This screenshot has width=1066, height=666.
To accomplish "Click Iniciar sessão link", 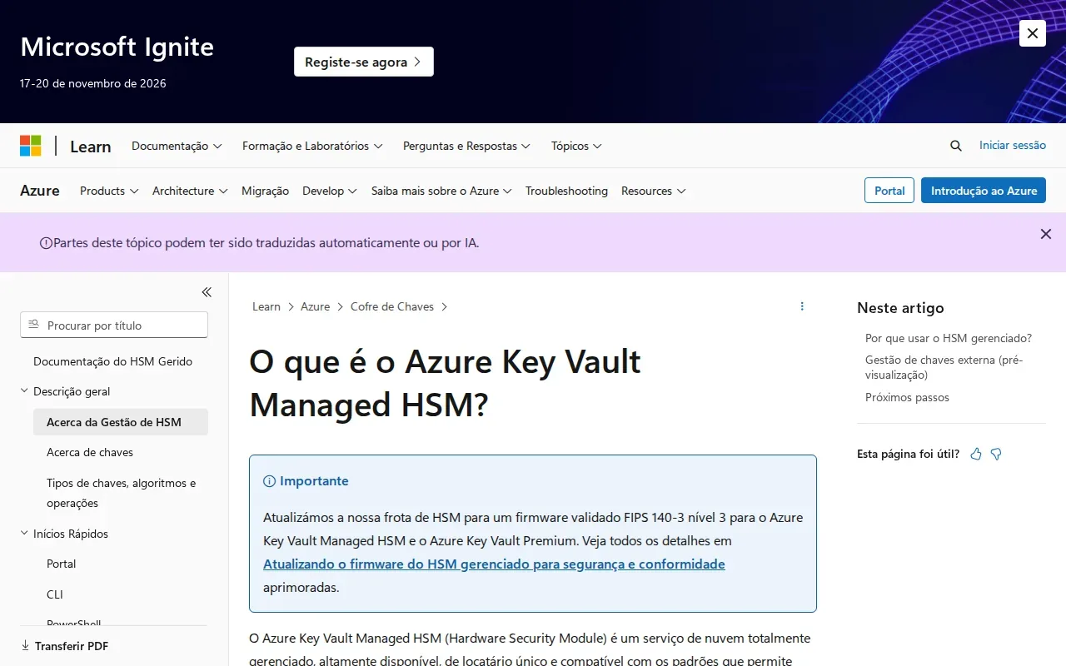I will point(1013,145).
